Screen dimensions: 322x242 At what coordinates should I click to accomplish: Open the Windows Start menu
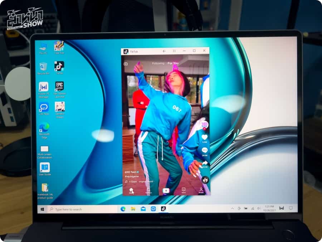pyautogui.click(x=42, y=209)
